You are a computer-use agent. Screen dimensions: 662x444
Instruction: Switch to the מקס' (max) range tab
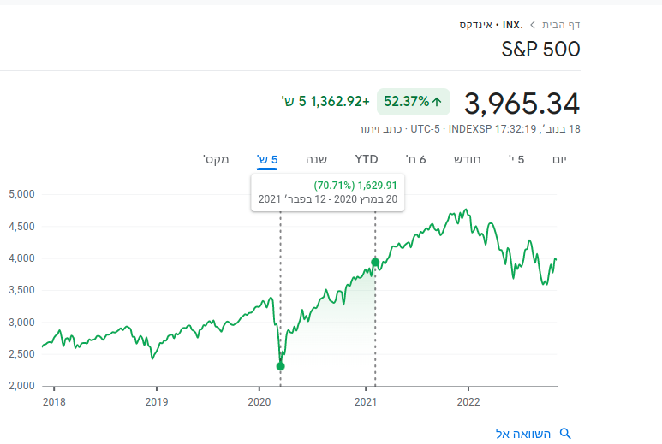click(215, 159)
